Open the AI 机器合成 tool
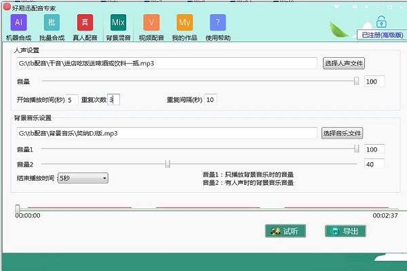 click(x=18, y=27)
